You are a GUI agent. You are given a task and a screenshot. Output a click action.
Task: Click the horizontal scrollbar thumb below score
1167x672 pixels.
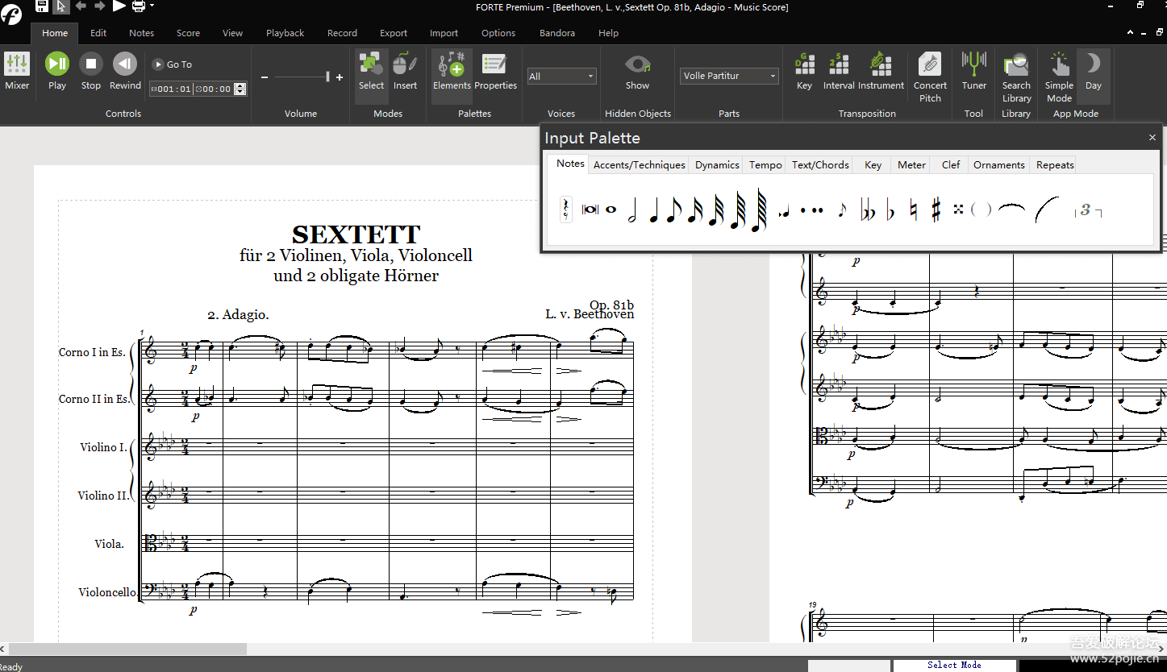pos(127,649)
